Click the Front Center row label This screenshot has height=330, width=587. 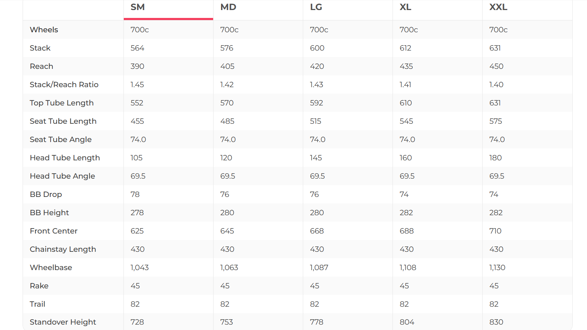click(54, 231)
